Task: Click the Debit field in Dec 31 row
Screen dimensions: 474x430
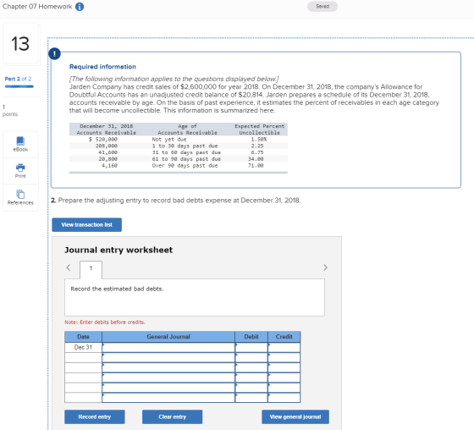Action: (x=251, y=347)
